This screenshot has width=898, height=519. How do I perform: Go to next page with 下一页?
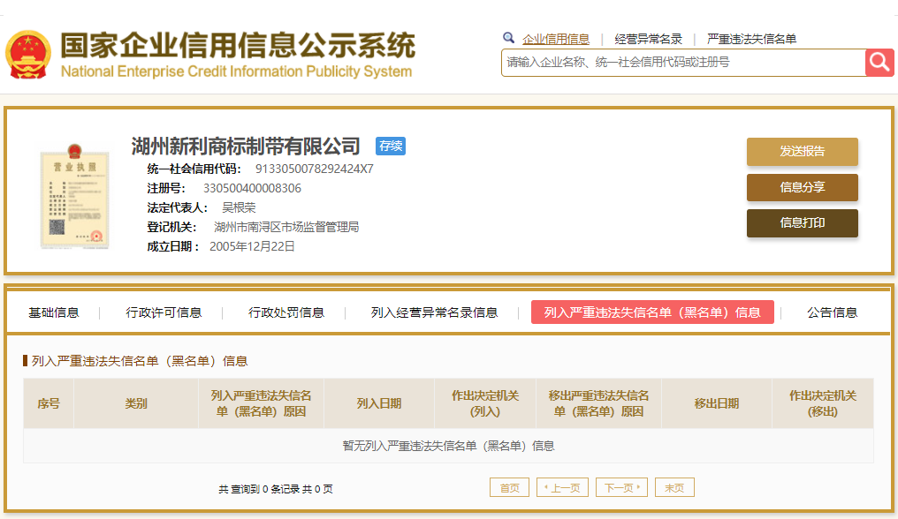click(621, 487)
